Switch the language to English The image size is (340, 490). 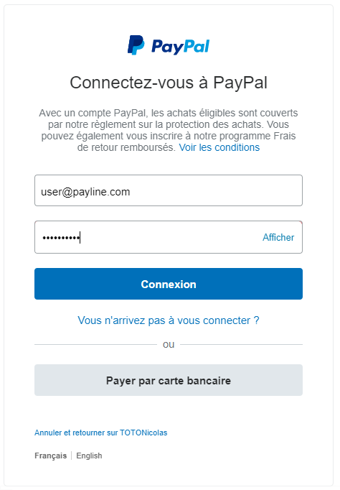coord(89,456)
